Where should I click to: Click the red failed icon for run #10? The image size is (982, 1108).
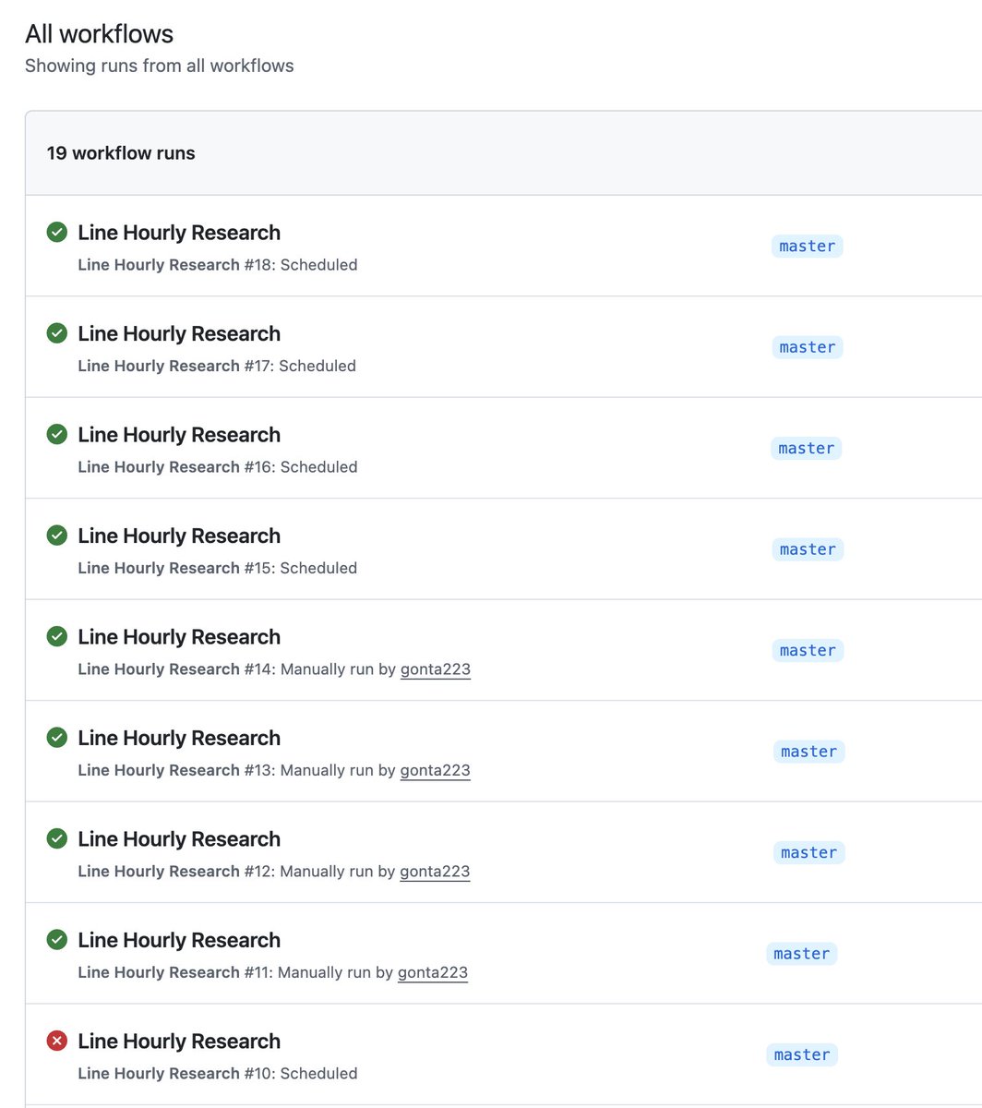click(57, 1042)
